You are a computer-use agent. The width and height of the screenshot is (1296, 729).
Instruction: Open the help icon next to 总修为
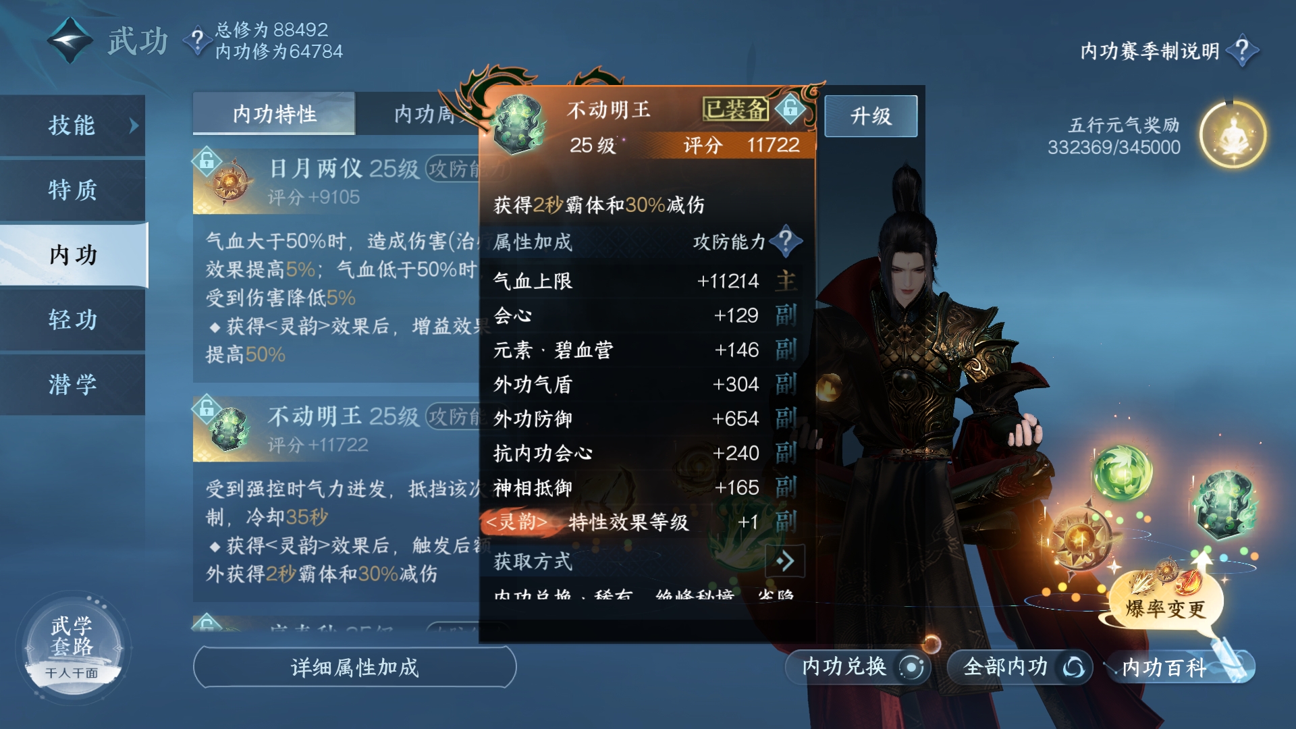click(x=197, y=40)
